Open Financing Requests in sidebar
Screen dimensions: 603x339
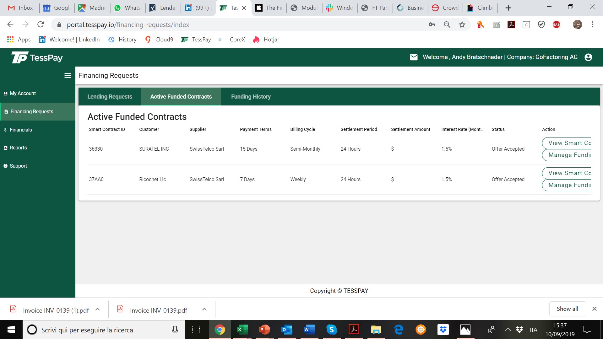tap(38, 112)
